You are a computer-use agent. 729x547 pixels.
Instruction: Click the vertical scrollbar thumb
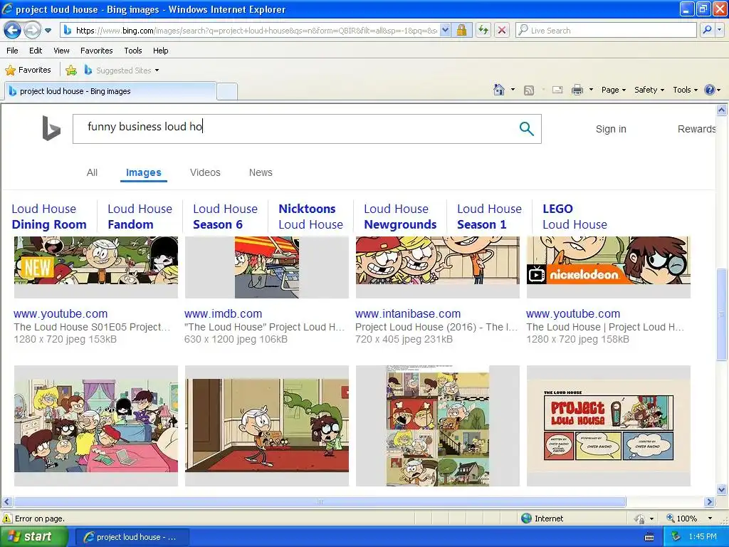pyautogui.click(x=722, y=314)
